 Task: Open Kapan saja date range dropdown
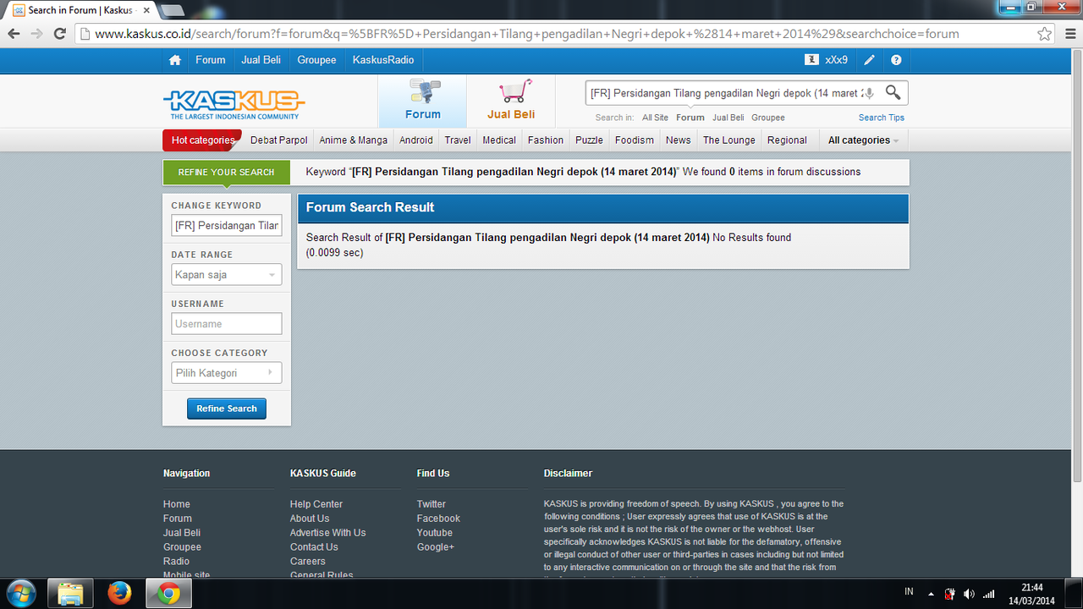coord(227,275)
